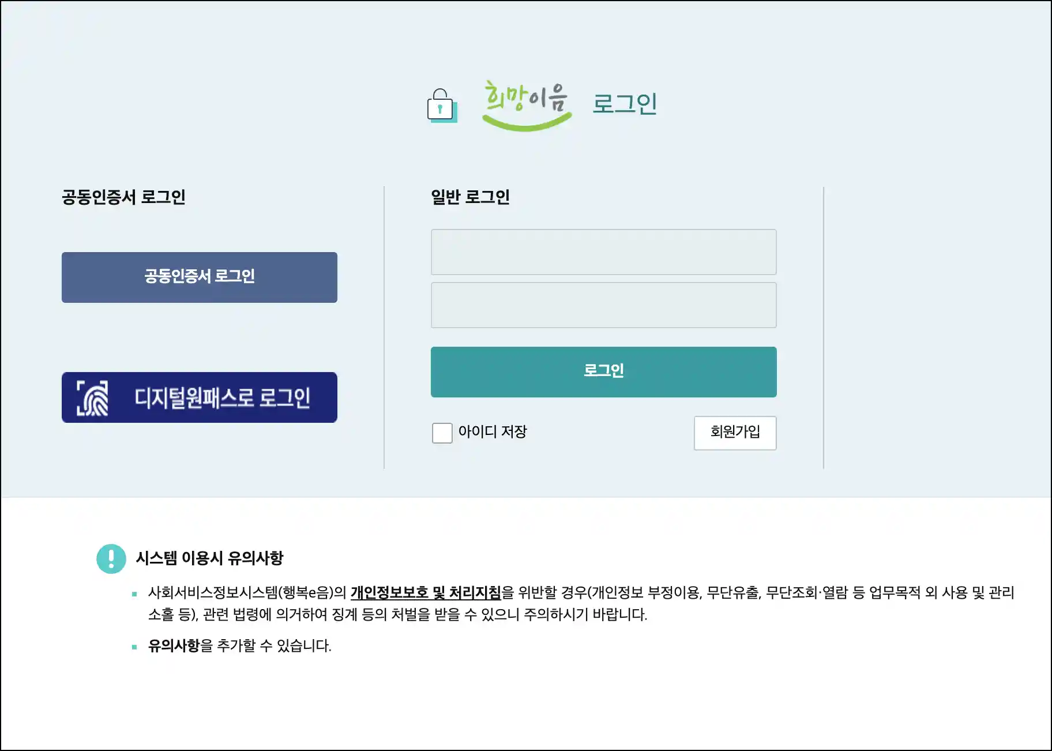Click 디지털원패스로 로그인 button
This screenshot has height=751, width=1052.
pyautogui.click(x=200, y=397)
